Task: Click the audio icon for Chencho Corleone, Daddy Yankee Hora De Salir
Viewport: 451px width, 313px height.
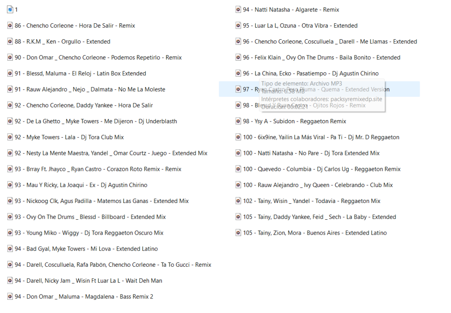Action: (10, 105)
